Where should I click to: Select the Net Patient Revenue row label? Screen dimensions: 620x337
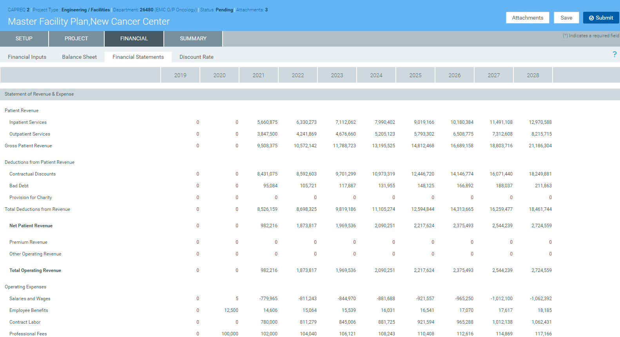tap(31, 226)
